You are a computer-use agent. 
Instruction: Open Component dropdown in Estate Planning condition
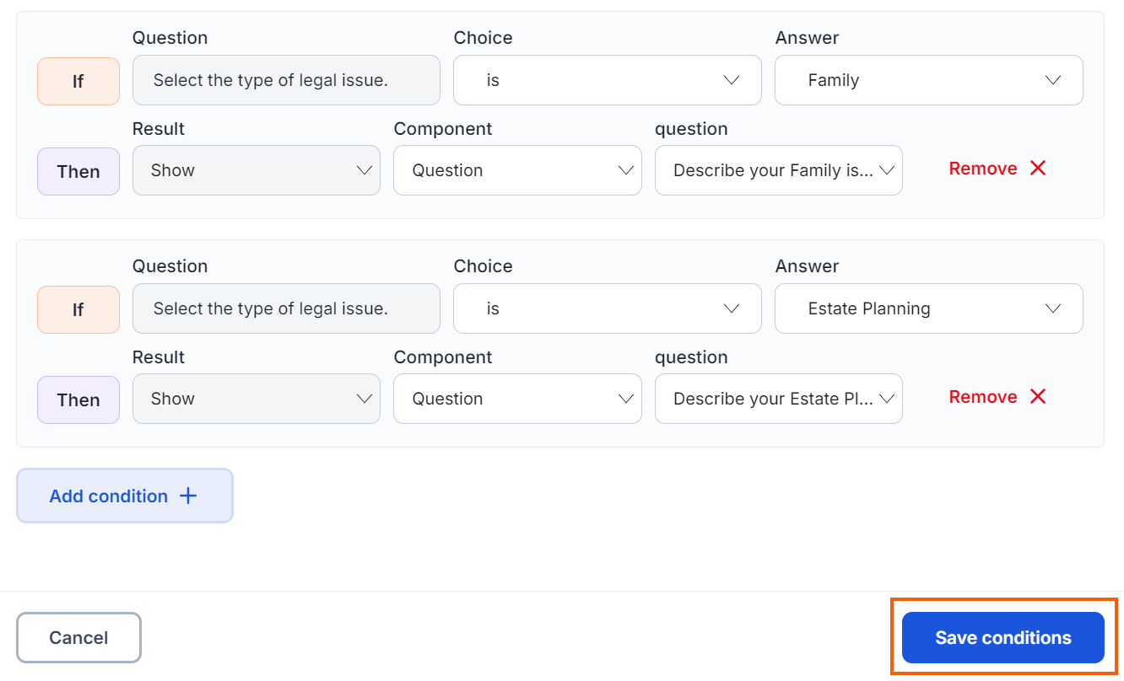pos(517,399)
